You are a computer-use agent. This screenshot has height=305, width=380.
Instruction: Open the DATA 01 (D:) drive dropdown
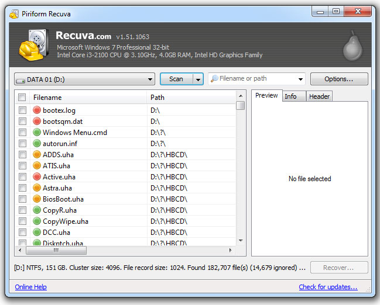pos(84,79)
